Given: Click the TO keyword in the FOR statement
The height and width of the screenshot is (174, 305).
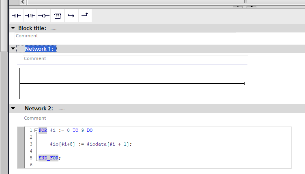Looking at the screenshot, I should tap(75, 130).
